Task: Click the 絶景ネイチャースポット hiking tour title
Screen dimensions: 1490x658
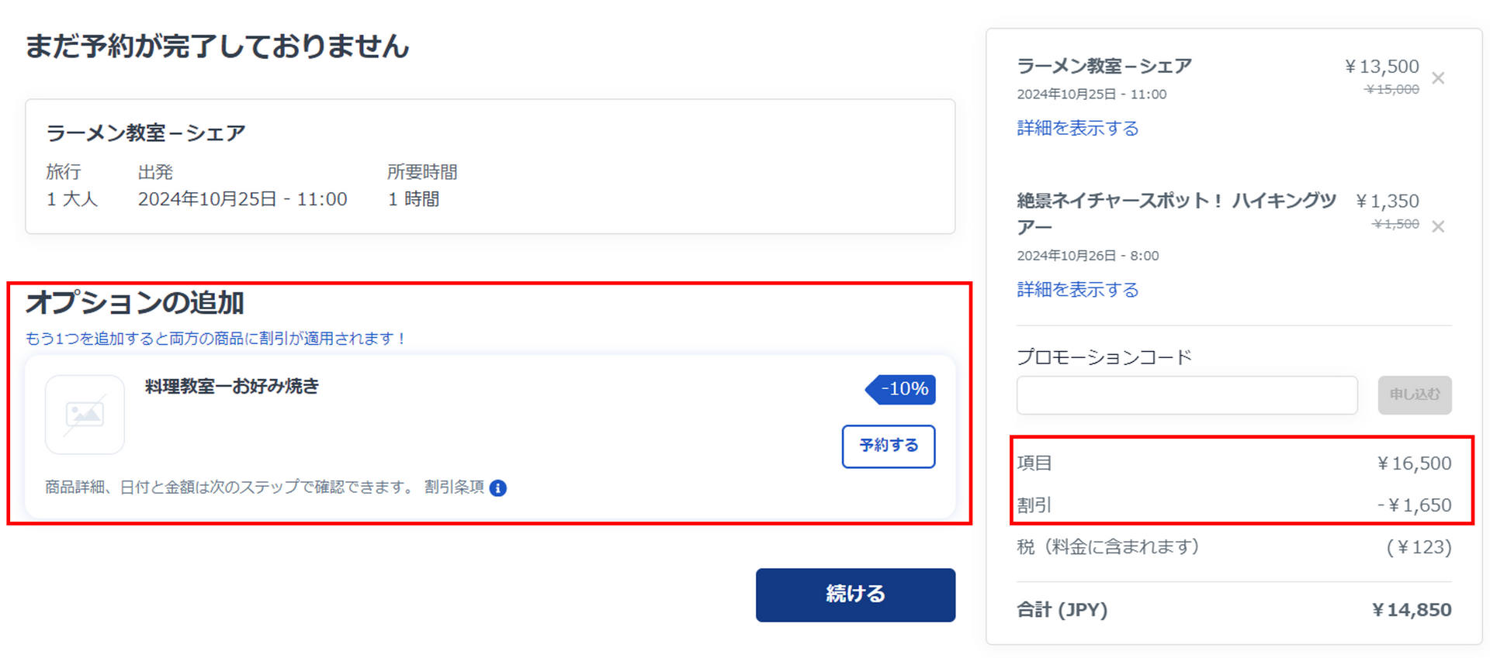Action: (1176, 202)
